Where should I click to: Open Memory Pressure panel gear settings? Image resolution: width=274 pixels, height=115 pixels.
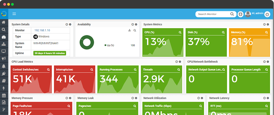[70, 98]
